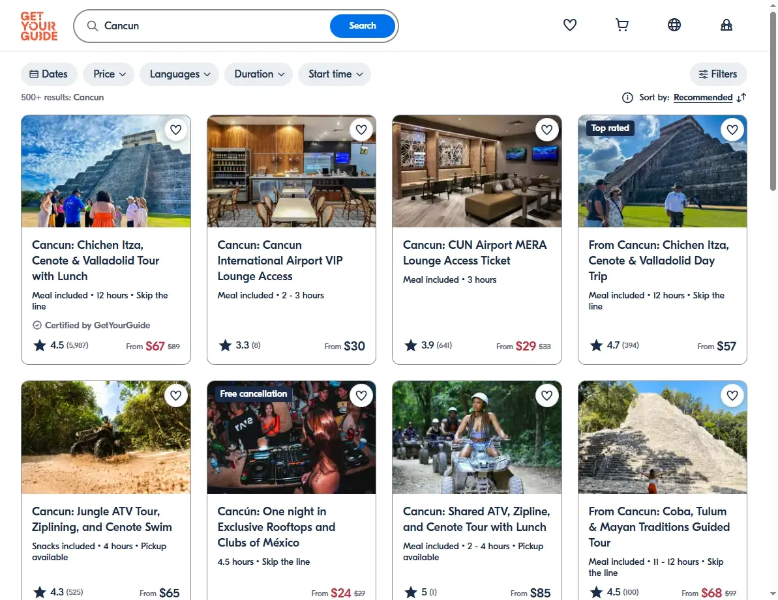Viewport: 778px width, 600px height.
Task: Click the Cancun search input field
Action: pyautogui.click(x=213, y=26)
